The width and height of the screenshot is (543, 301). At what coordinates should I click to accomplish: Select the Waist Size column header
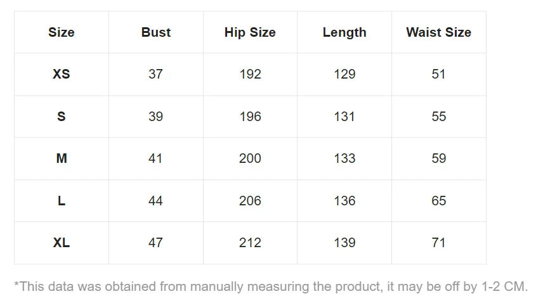[x=439, y=32]
